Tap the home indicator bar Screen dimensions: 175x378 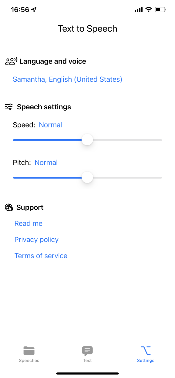[x=87, y=373]
